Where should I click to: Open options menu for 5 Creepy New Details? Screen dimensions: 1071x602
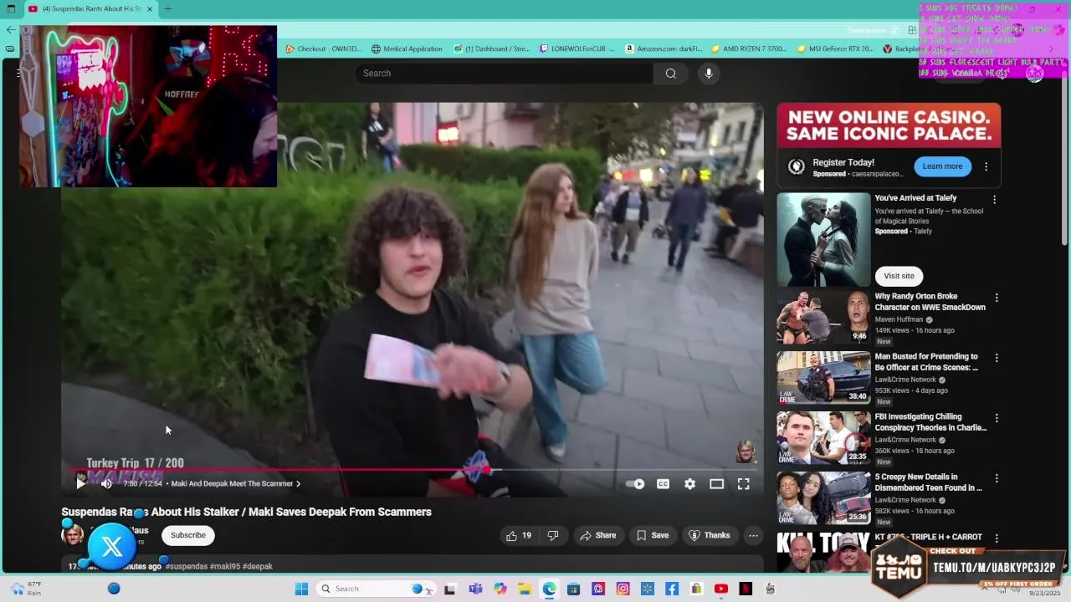tap(996, 478)
